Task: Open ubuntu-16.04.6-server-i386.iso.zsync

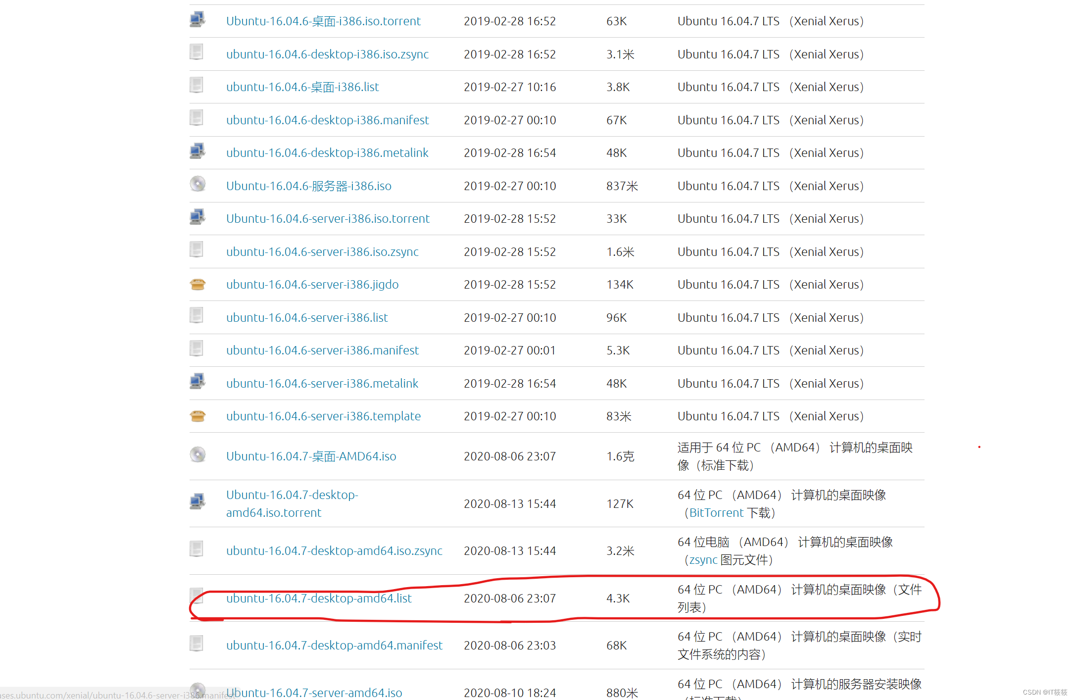Action: [322, 251]
